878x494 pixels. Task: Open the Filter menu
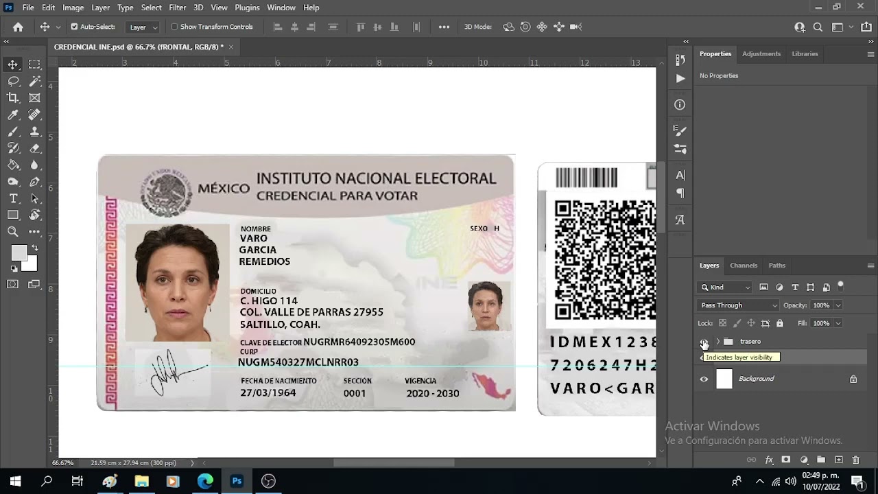tap(178, 8)
